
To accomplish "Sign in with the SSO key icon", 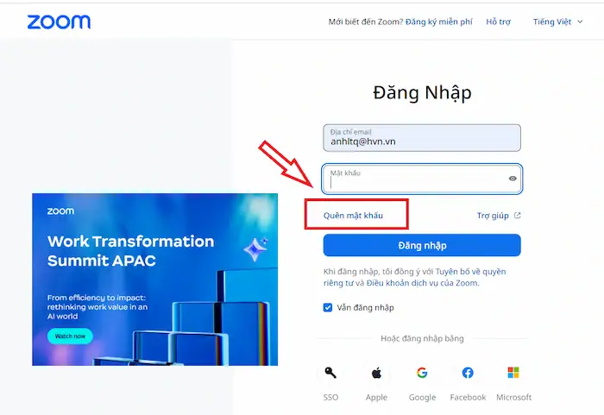I will [x=330, y=374].
